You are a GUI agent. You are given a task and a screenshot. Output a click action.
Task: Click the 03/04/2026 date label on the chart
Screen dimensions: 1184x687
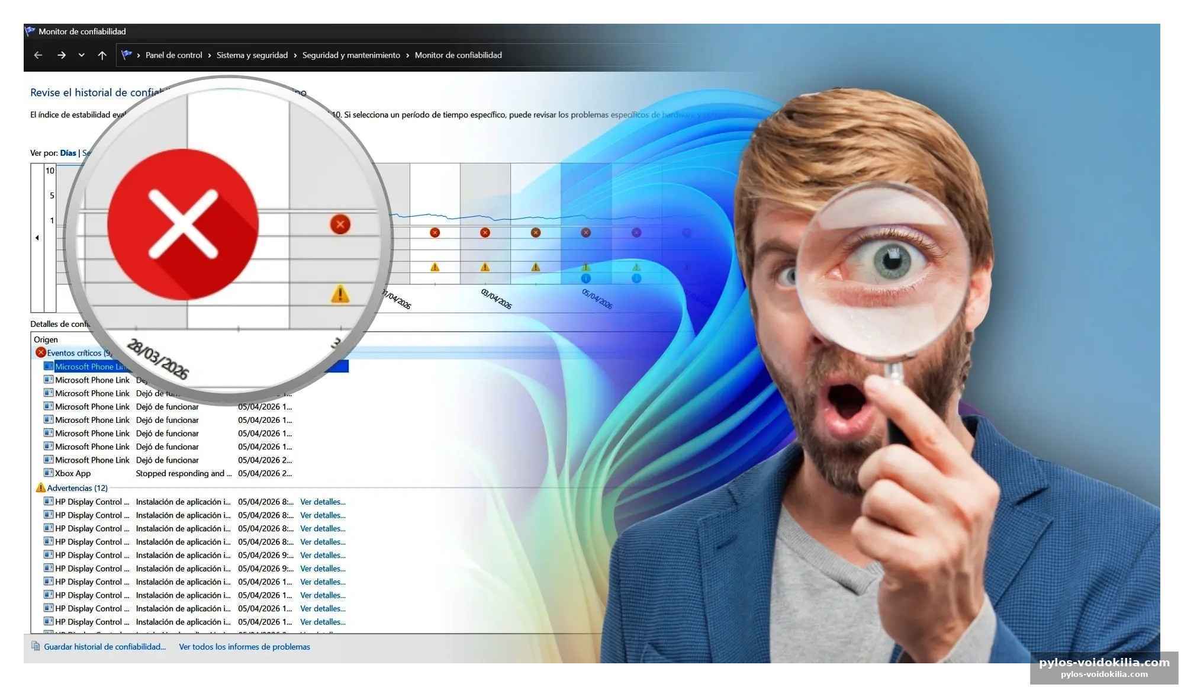tap(496, 298)
